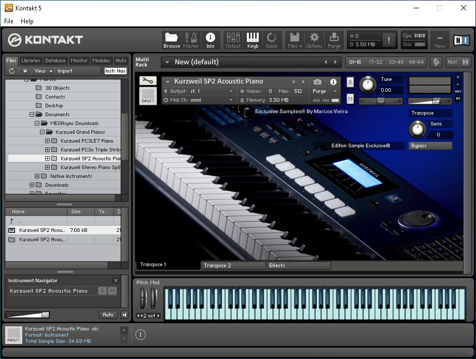Click the instrument pan slider
The height and width of the screenshot is (359, 476).
tap(381, 101)
